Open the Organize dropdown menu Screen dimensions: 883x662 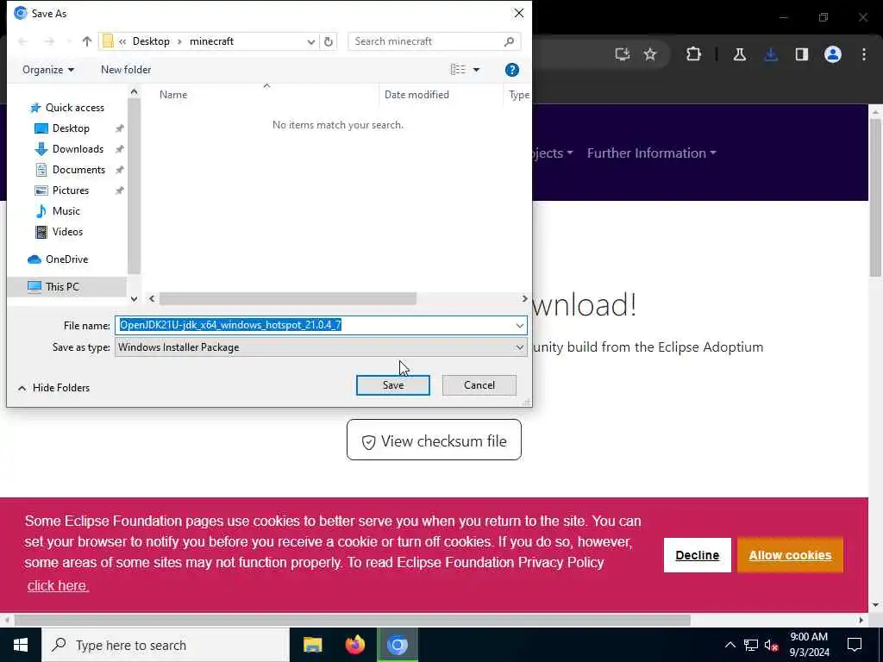[48, 70]
